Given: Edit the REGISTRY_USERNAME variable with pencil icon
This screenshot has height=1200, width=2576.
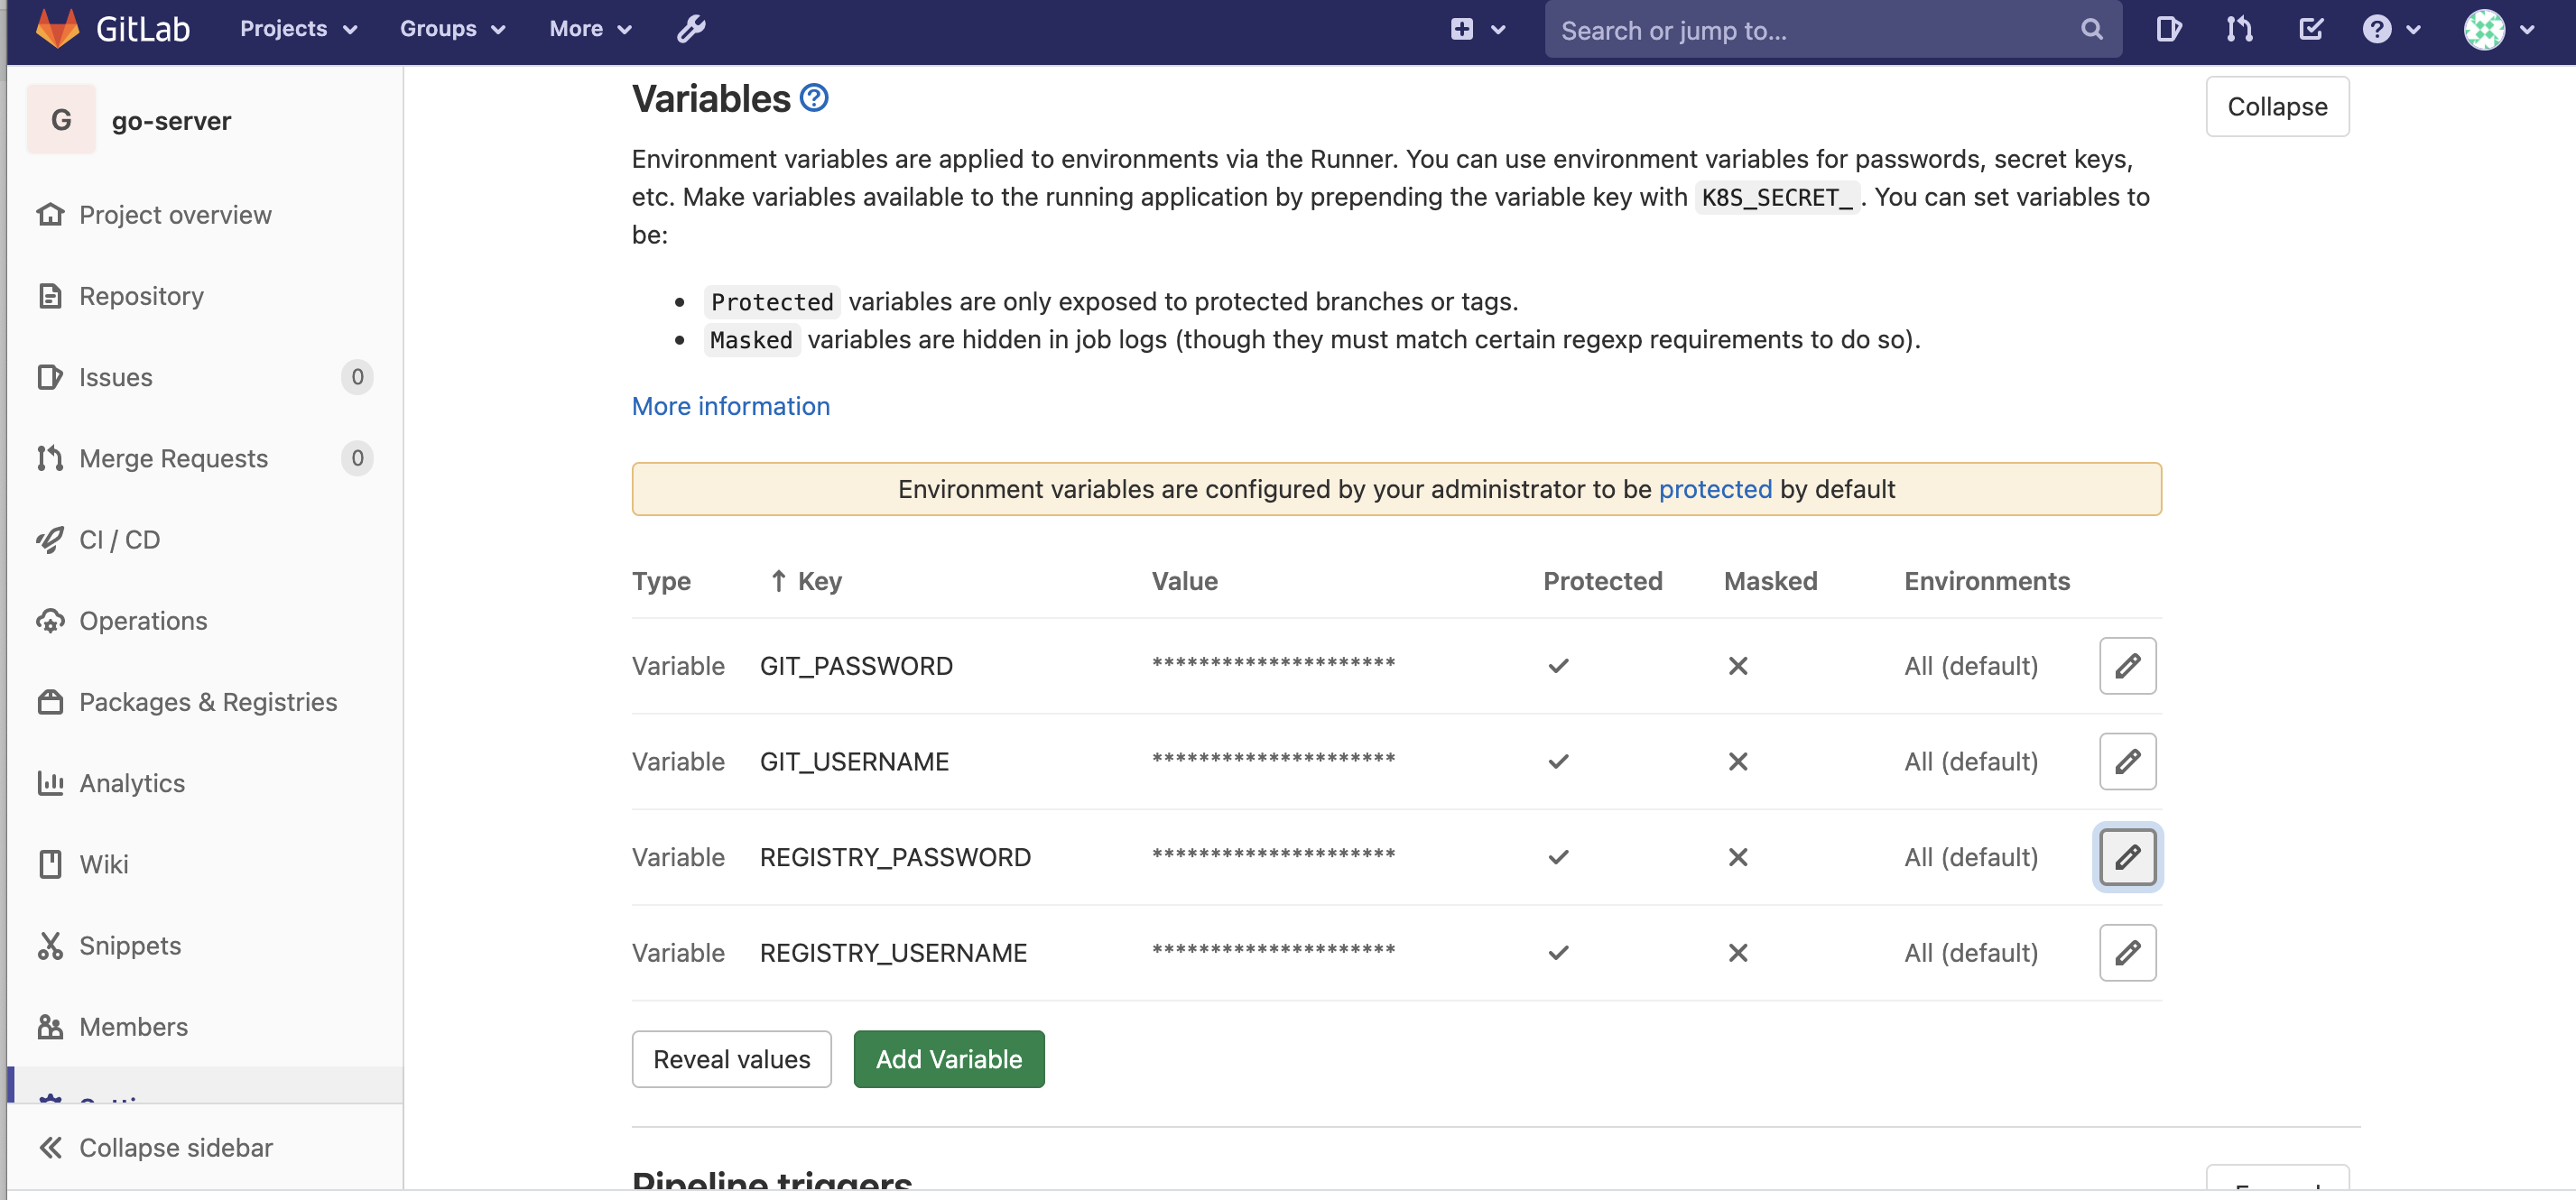Looking at the screenshot, I should coord(2127,953).
